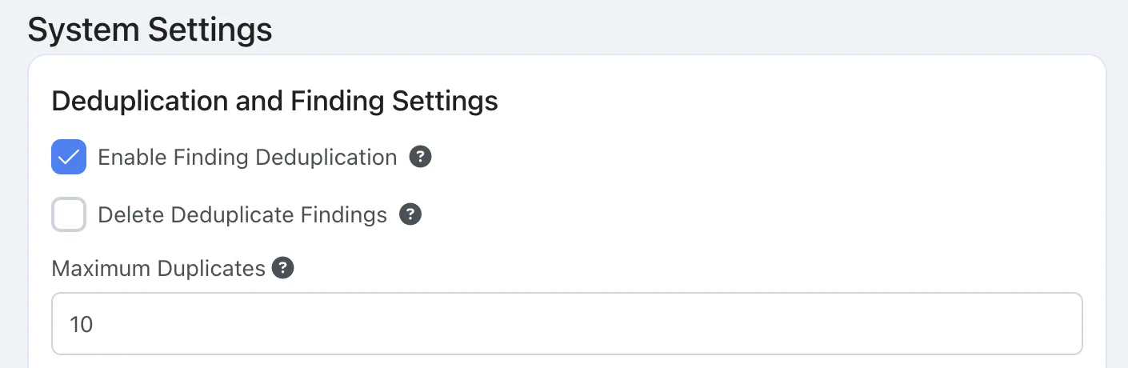Click the Maximum Duplicates field label
The height and width of the screenshot is (368, 1128).
tap(158, 269)
